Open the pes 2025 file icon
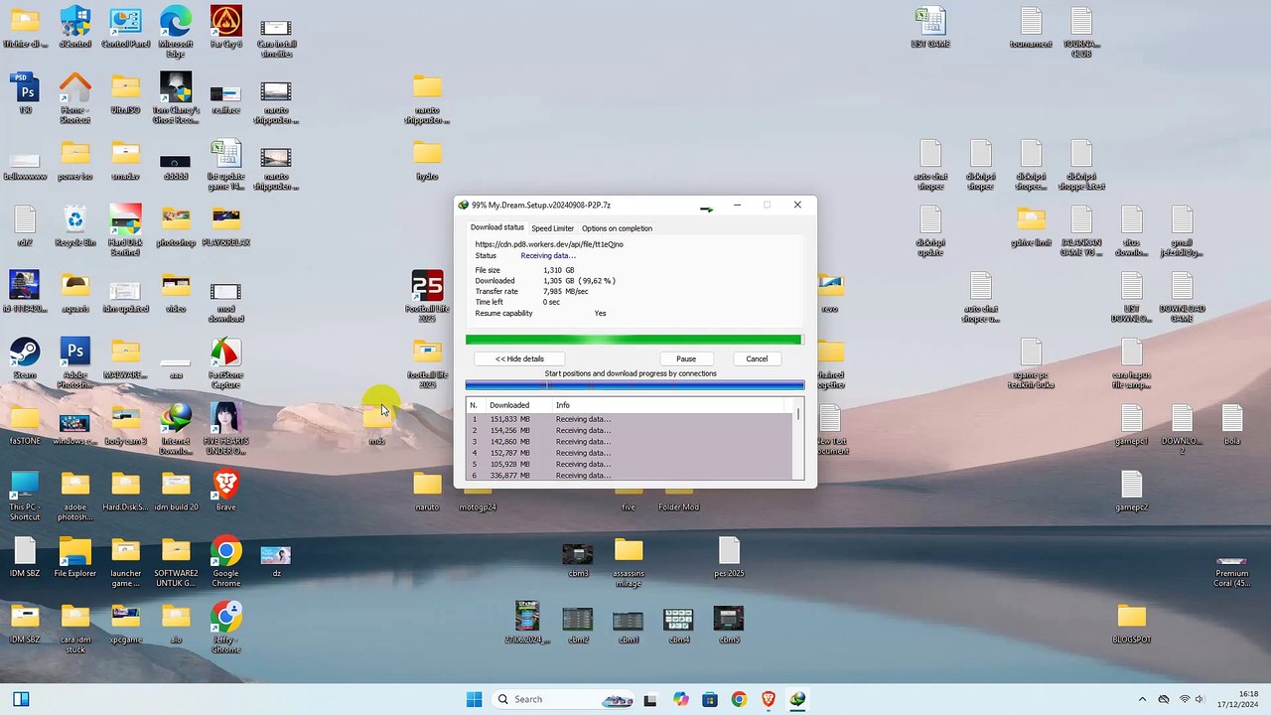Image resolution: width=1271 pixels, height=715 pixels. [x=729, y=556]
